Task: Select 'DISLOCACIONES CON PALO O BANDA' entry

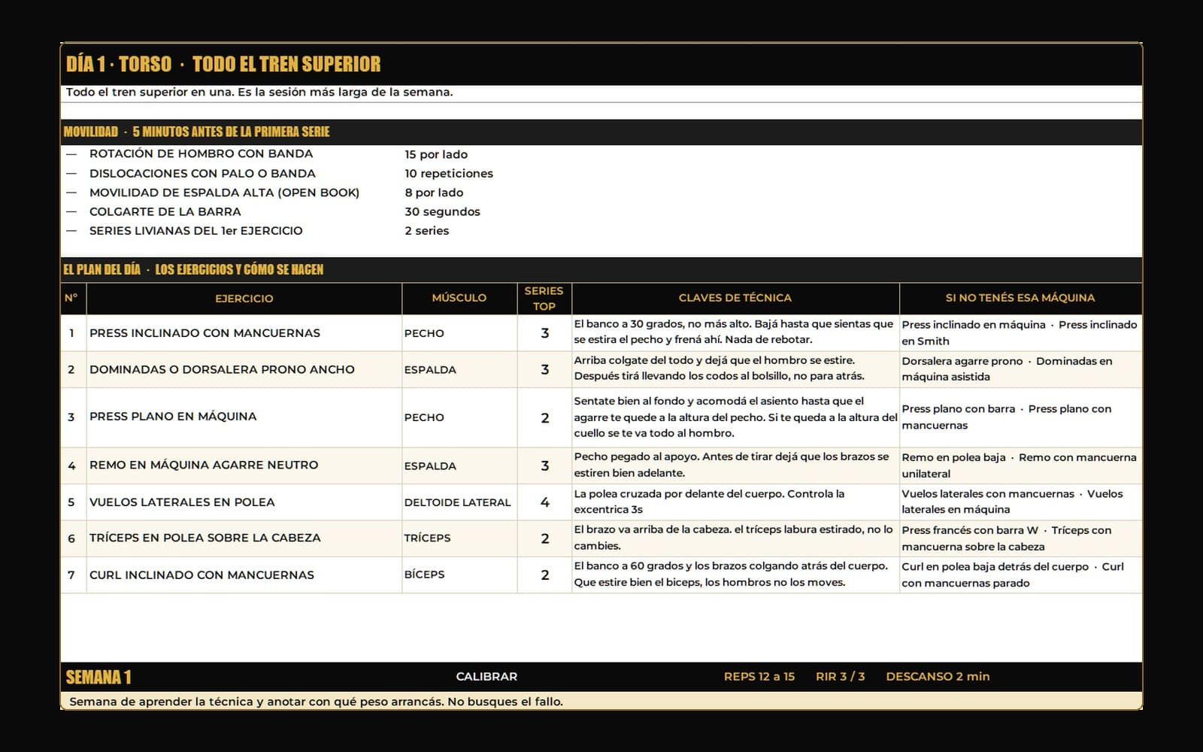Action: (x=202, y=173)
